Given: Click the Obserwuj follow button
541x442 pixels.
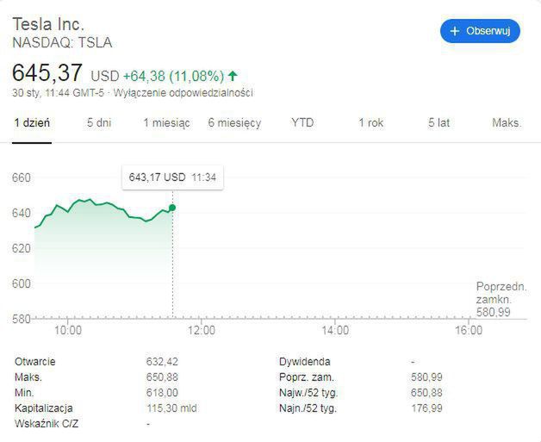Looking at the screenshot, I should [480, 31].
